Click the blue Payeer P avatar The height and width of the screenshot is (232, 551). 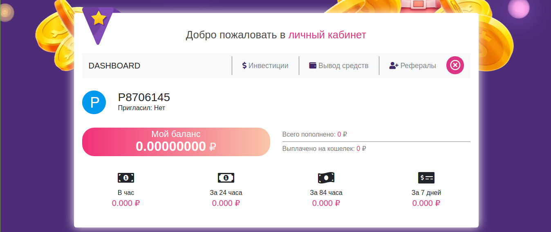coord(94,102)
